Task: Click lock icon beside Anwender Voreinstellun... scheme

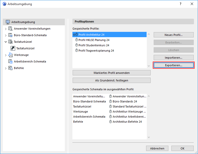Action: [110, 96]
